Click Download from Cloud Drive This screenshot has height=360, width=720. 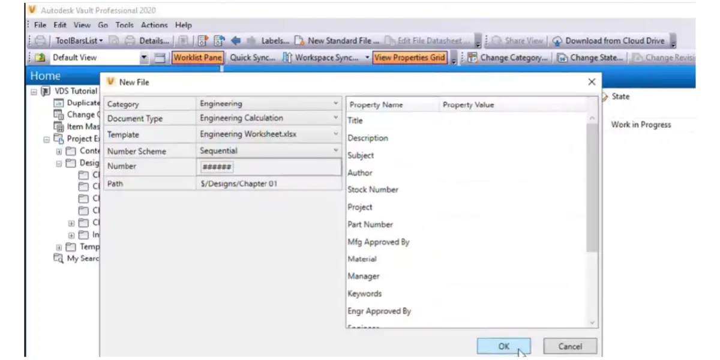coord(608,41)
